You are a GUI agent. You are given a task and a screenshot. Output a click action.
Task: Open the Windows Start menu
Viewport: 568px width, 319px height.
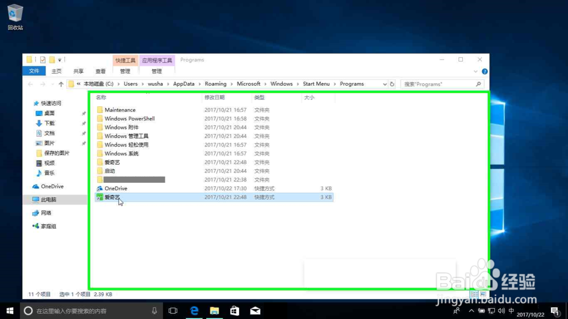[x=10, y=310]
